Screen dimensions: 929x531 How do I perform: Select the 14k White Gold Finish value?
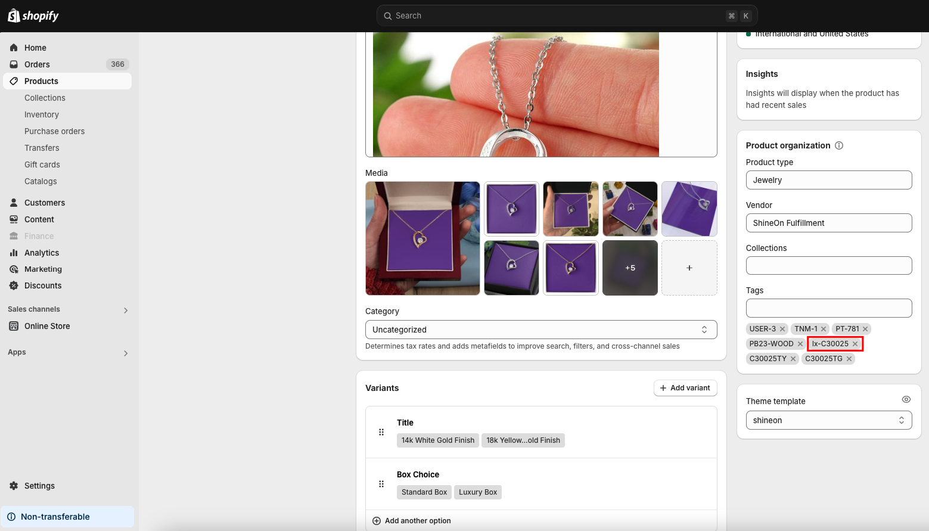point(438,440)
